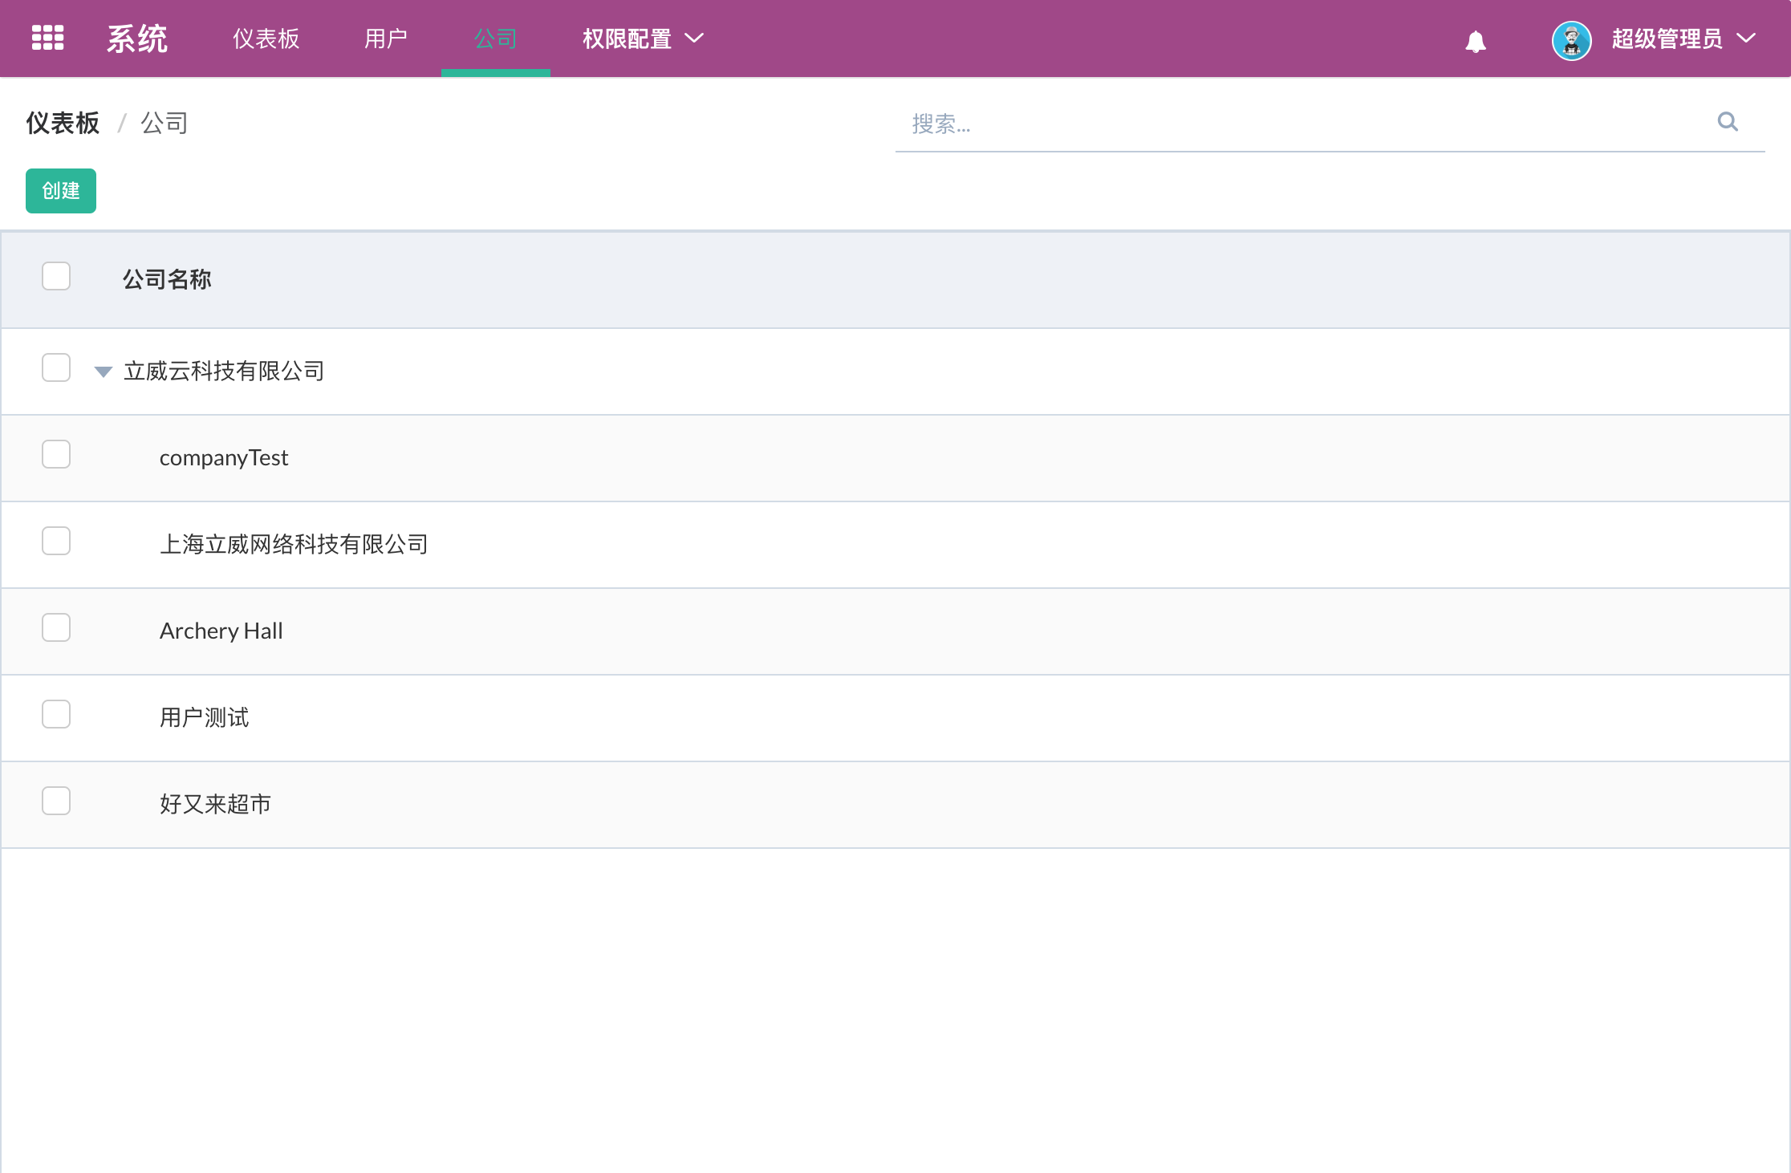1791x1173 pixels.
Task: Open the 立威云科技有限公司 record
Action: [224, 371]
